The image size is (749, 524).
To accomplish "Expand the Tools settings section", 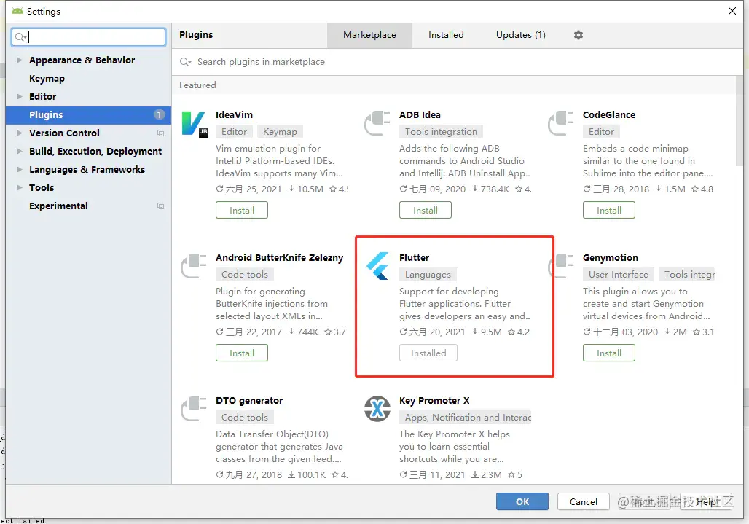I will (x=20, y=187).
